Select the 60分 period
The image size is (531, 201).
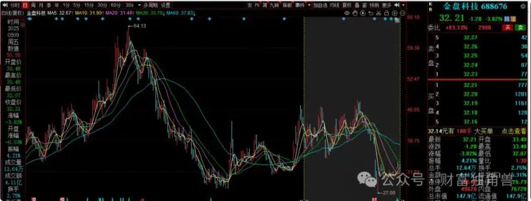[116, 5]
